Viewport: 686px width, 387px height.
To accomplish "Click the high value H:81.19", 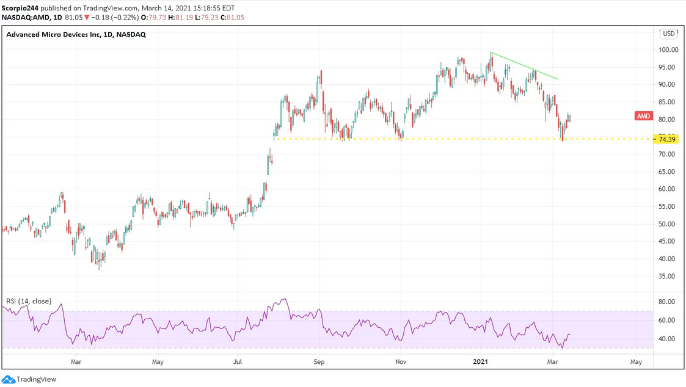I will [x=181, y=18].
